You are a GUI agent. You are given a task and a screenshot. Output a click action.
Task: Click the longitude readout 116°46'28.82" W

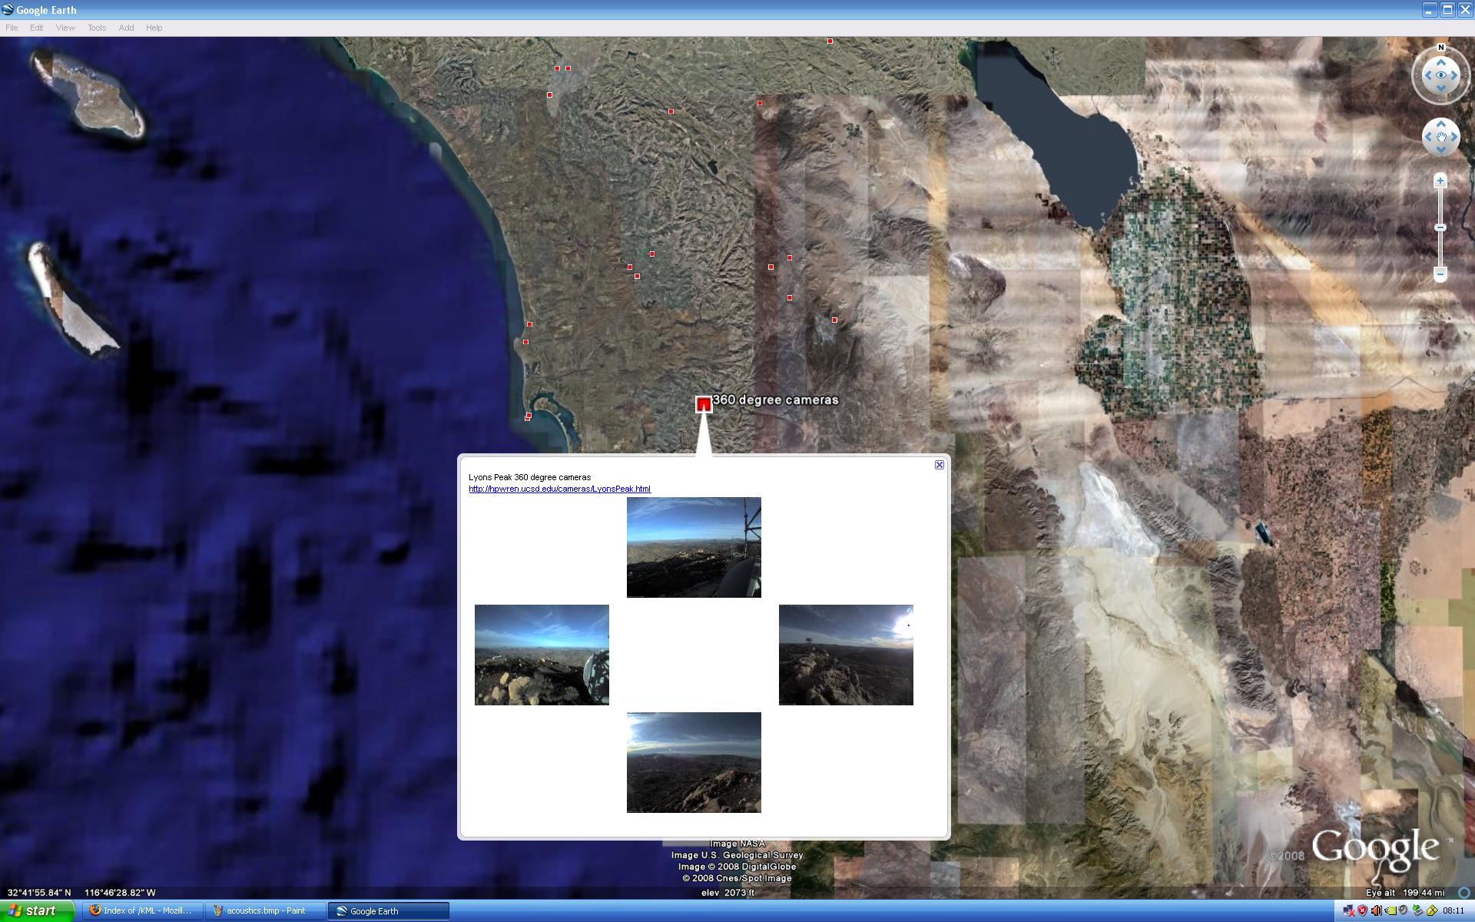pyautogui.click(x=120, y=893)
